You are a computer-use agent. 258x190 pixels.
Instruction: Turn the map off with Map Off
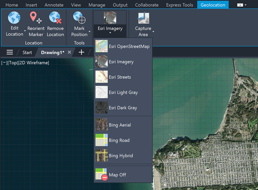pos(117,175)
